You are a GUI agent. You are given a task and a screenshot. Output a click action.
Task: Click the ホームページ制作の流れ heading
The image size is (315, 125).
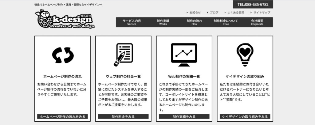62,77
